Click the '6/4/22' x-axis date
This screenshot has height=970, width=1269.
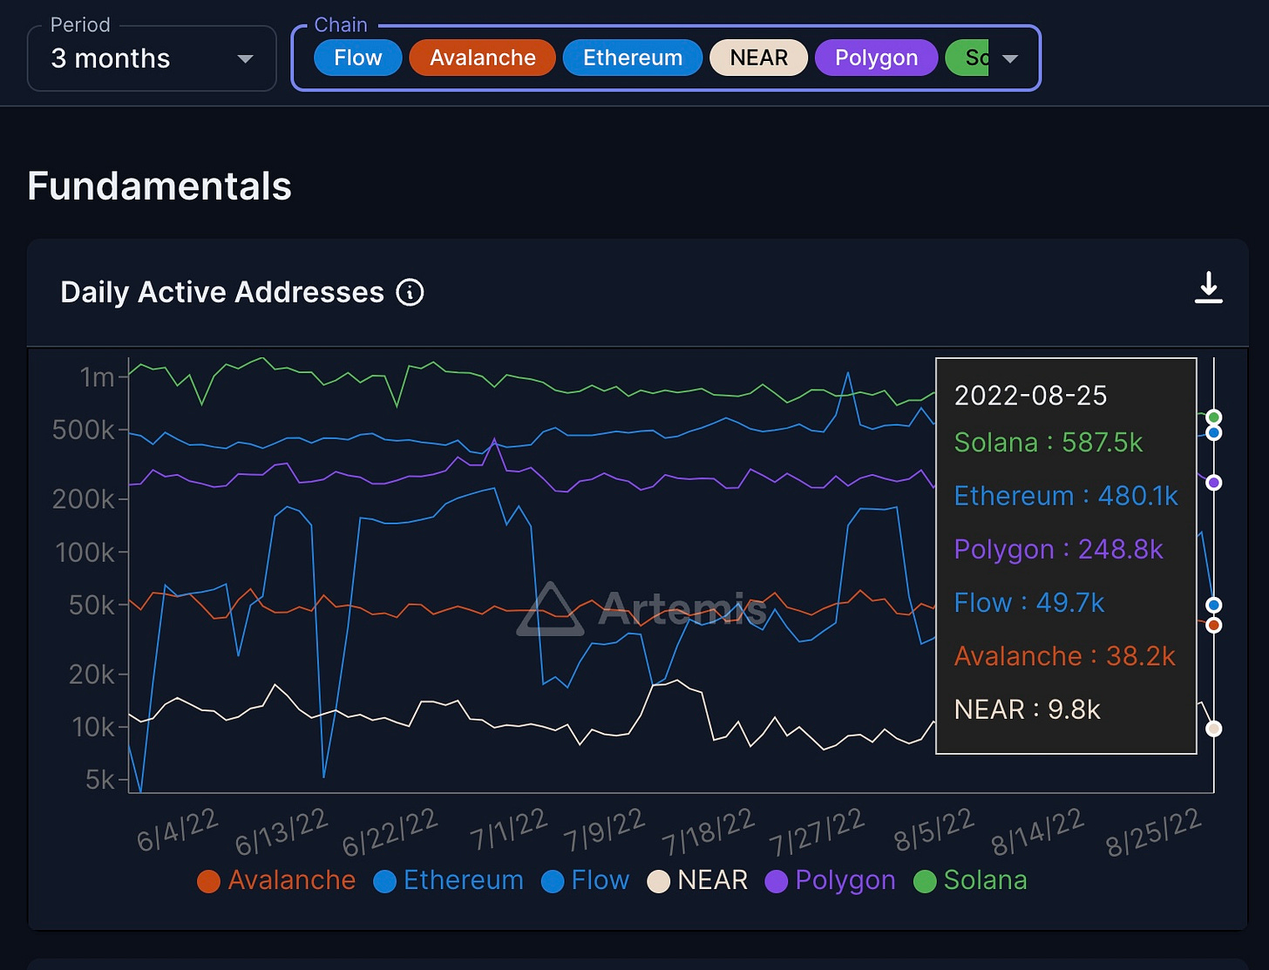[x=177, y=830]
